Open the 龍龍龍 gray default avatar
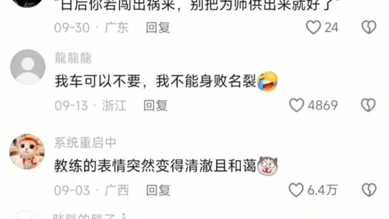389x219 pixels. (28, 67)
